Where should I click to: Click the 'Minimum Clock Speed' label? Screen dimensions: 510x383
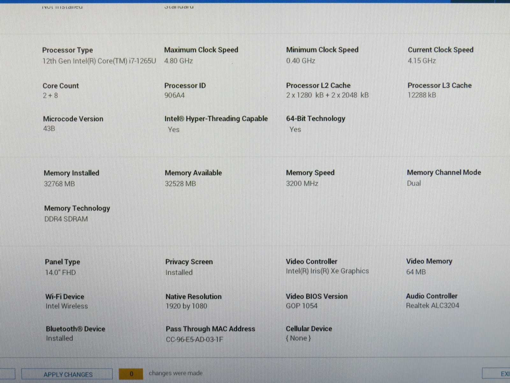(x=322, y=50)
